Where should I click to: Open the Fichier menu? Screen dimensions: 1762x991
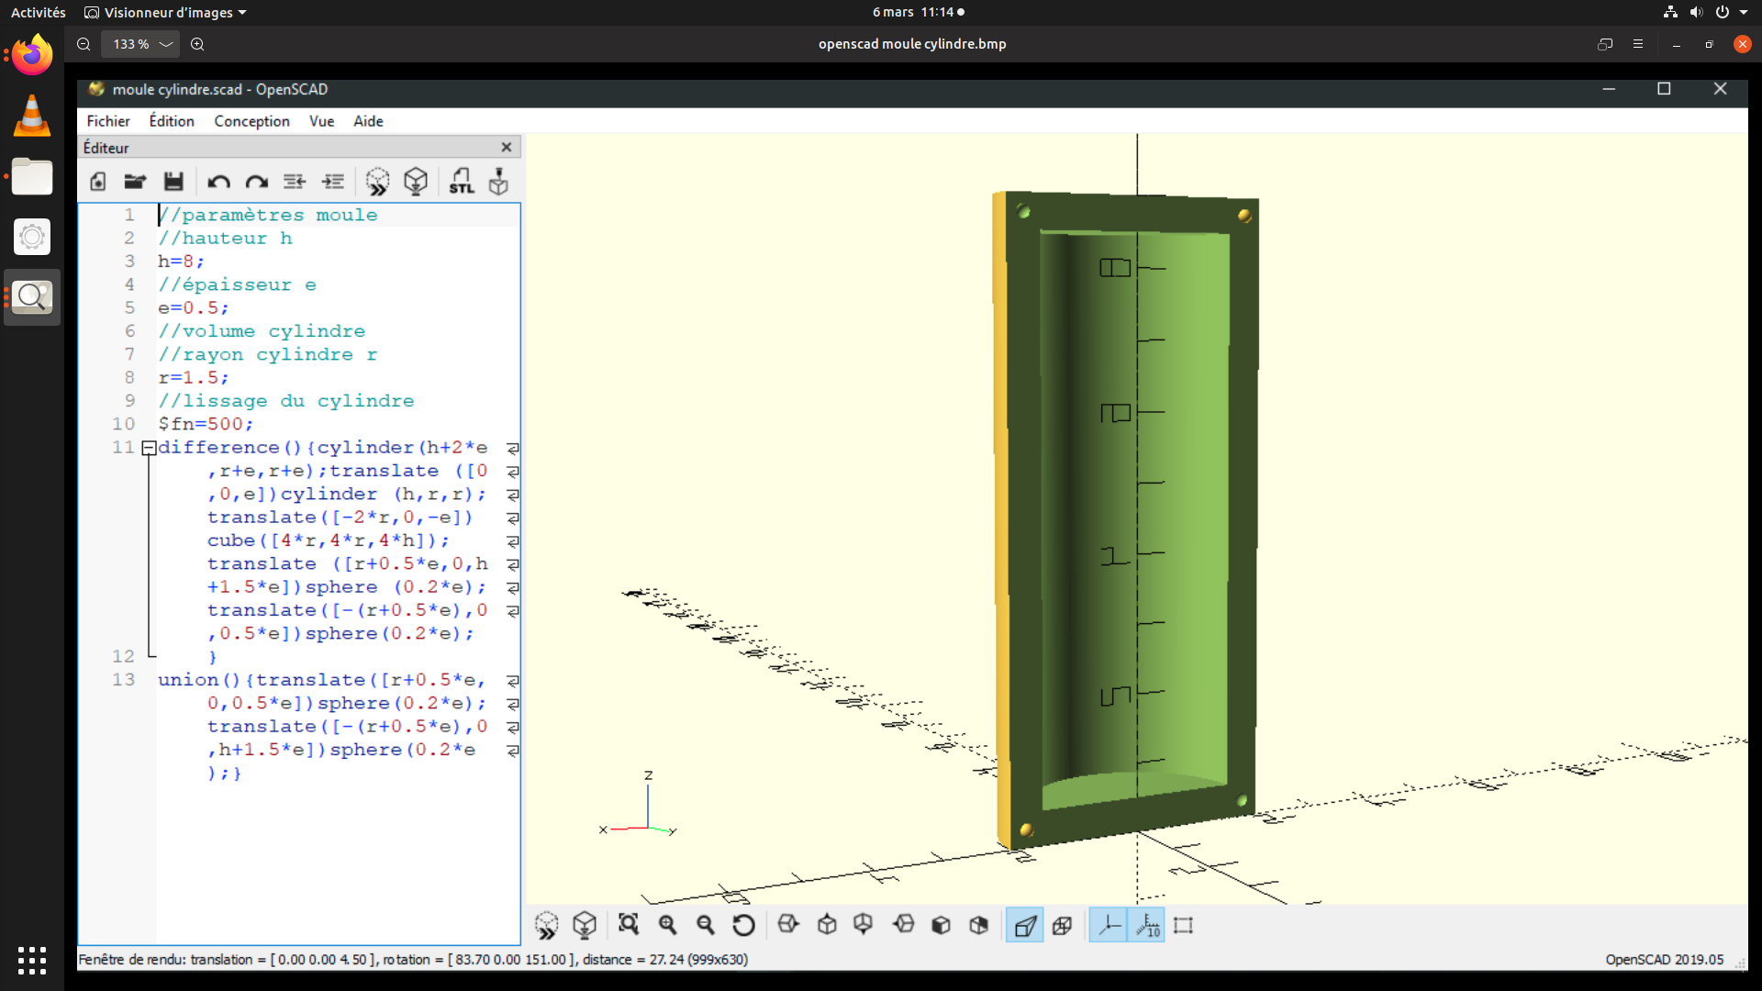[x=108, y=121]
